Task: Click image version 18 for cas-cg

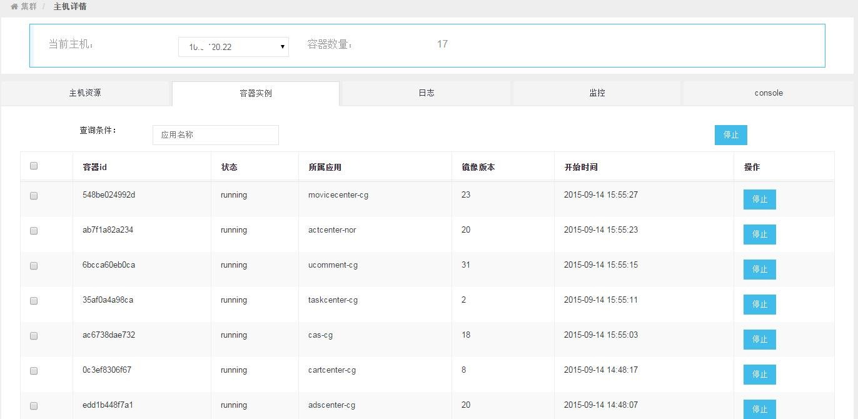Action: tap(466, 335)
